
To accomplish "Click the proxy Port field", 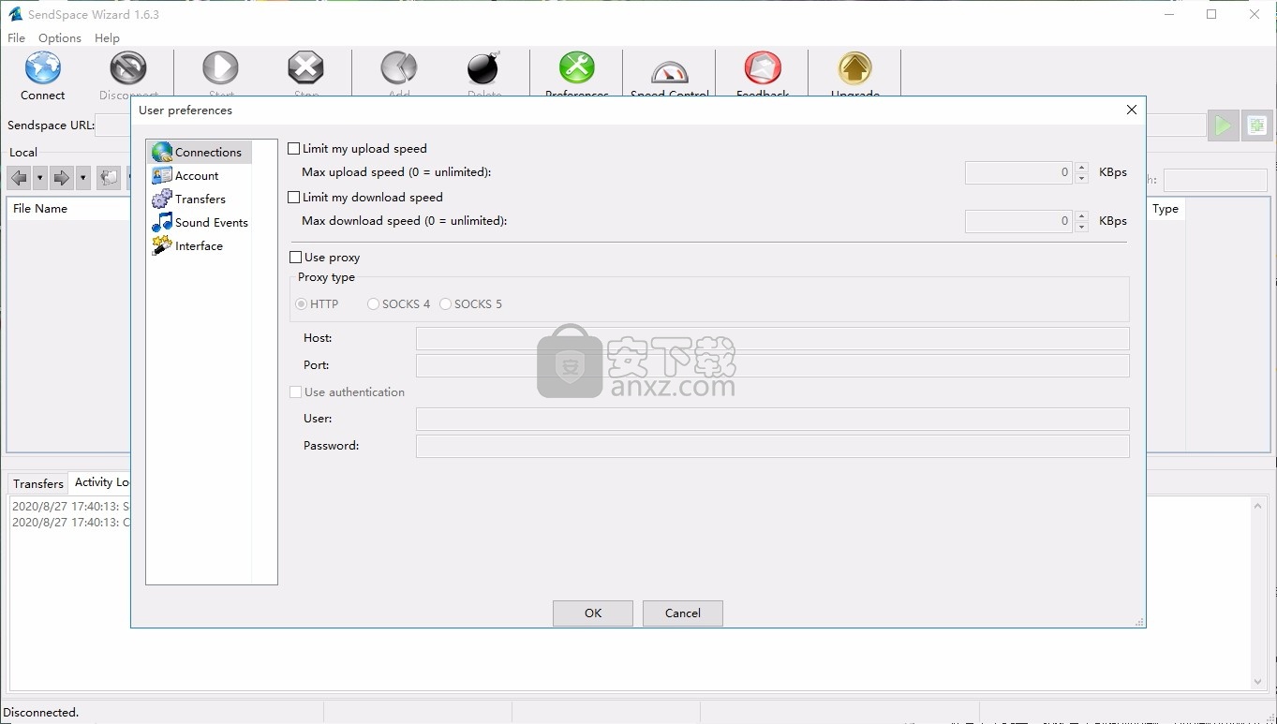I will pos(772,365).
